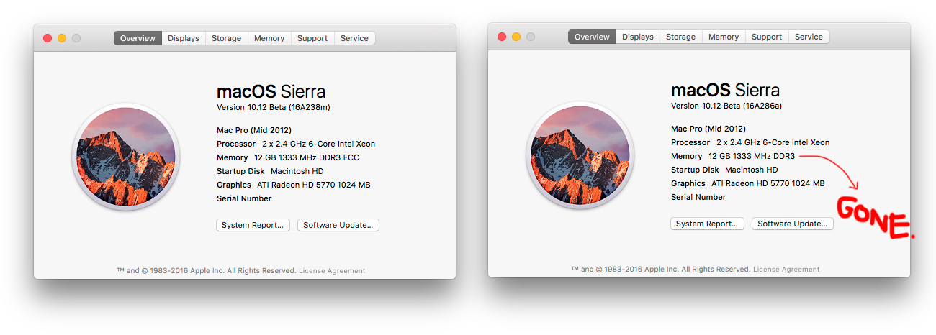The width and height of the screenshot is (936, 335).
Task: Minimize the right About window
Action: [x=516, y=37]
